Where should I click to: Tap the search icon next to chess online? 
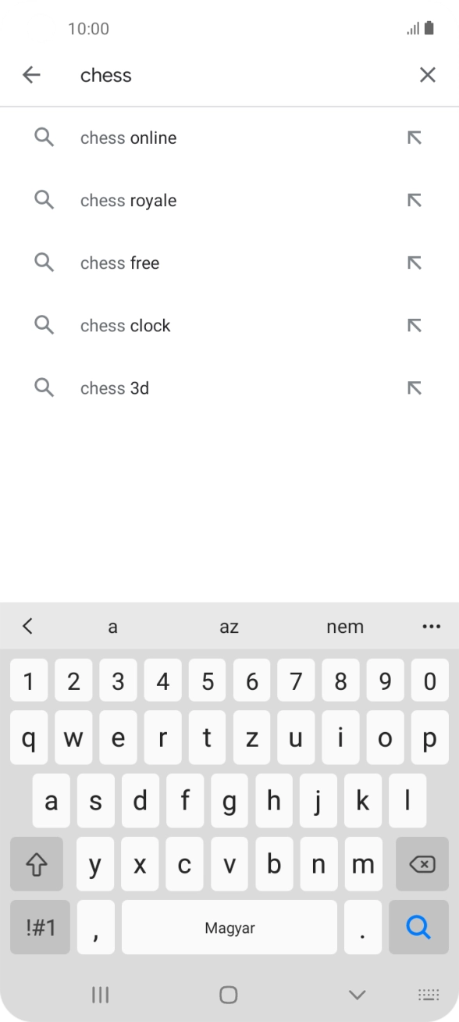(x=44, y=138)
